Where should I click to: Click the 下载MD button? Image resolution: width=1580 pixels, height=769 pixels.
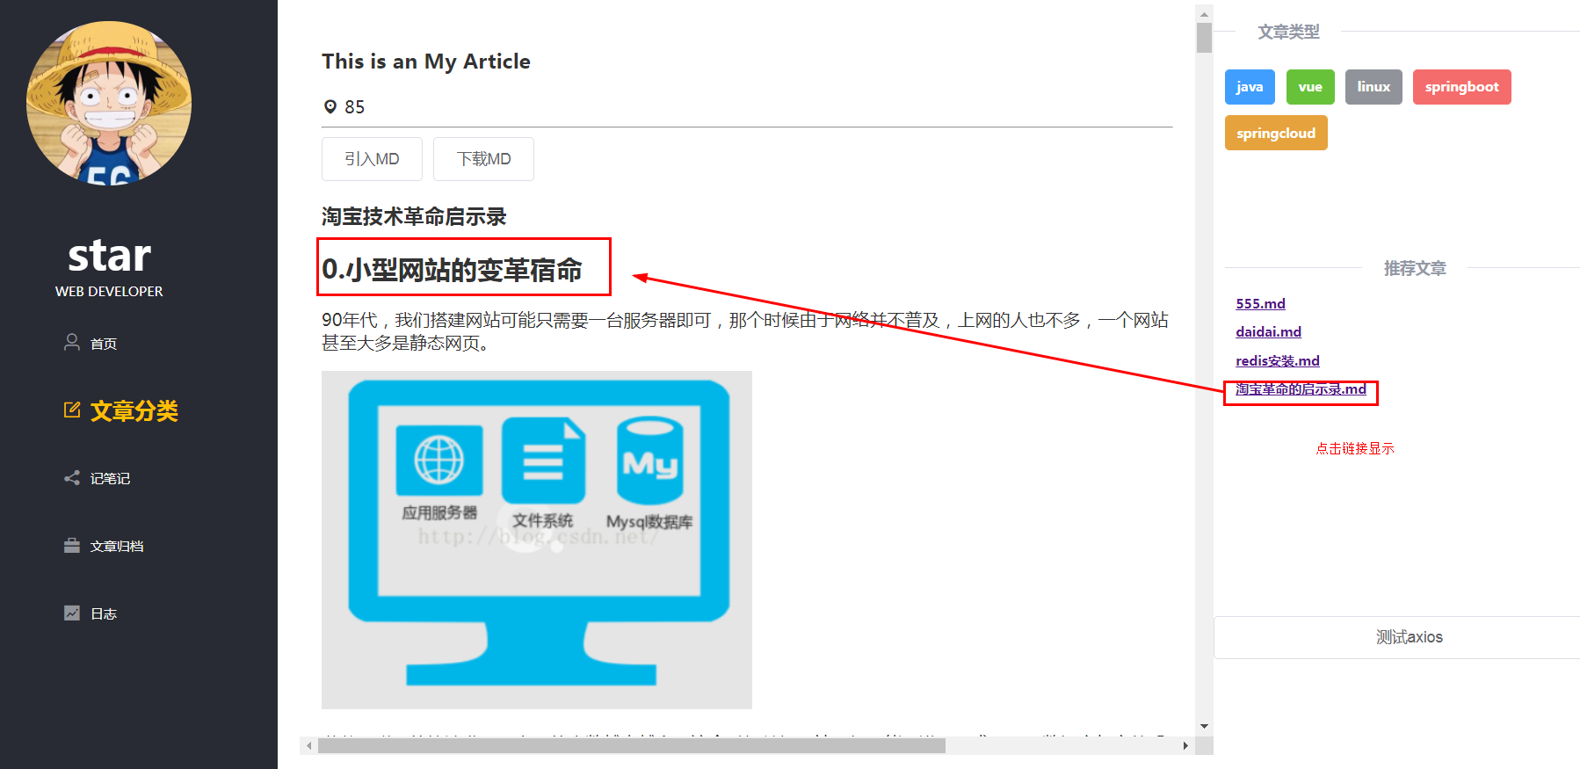483,159
